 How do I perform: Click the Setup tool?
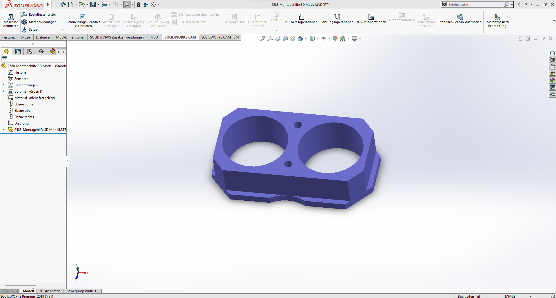pos(30,30)
